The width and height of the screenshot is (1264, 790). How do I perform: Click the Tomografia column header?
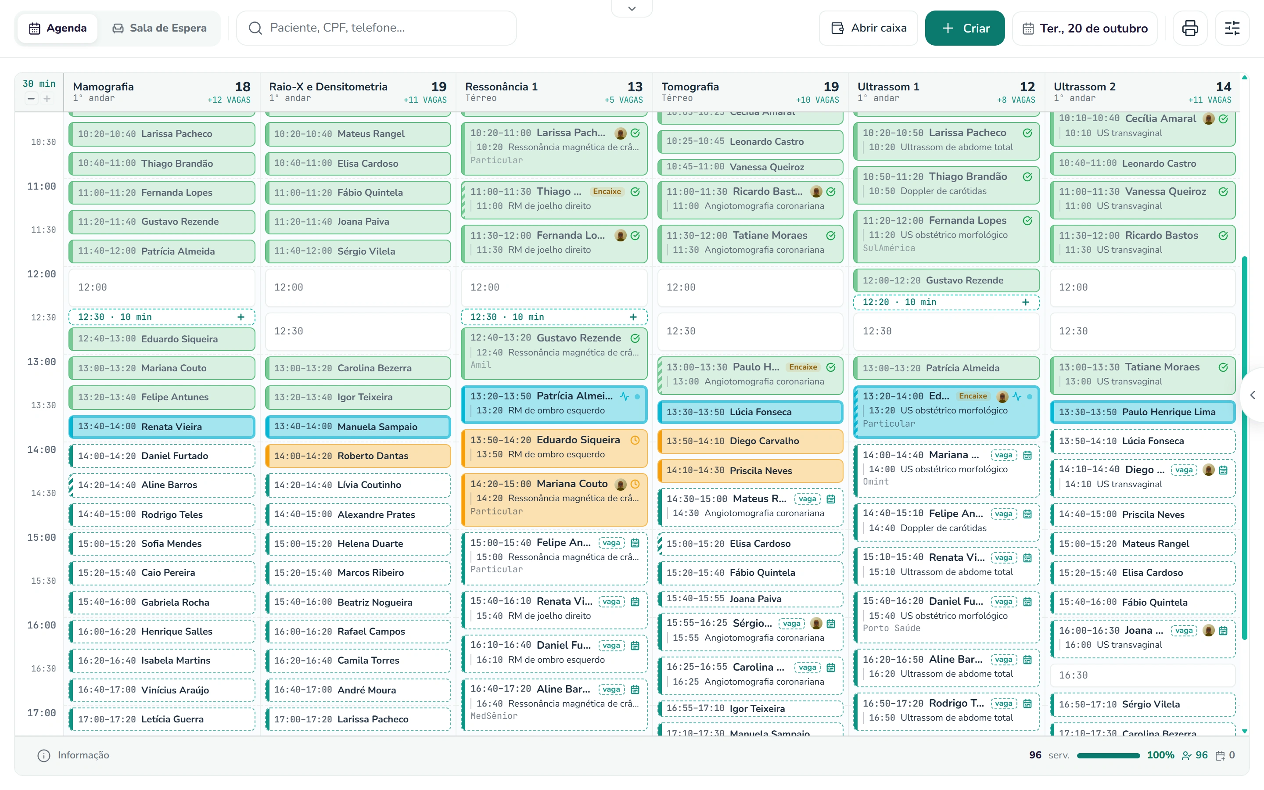[x=750, y=92]
